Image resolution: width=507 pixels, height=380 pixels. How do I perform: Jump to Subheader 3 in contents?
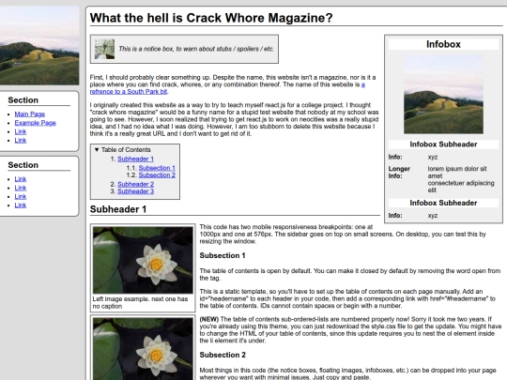pos(135,191)
